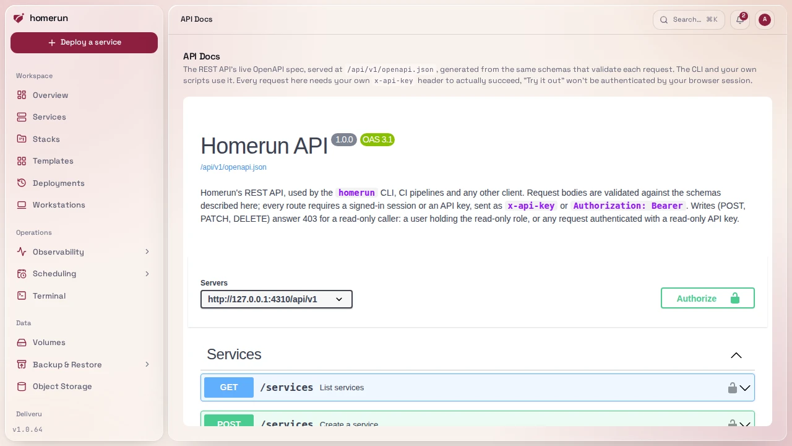Viewport: 792px width, 446px height.
Task: Open the Servers URL dropdown
Action: tap(277, 299)
